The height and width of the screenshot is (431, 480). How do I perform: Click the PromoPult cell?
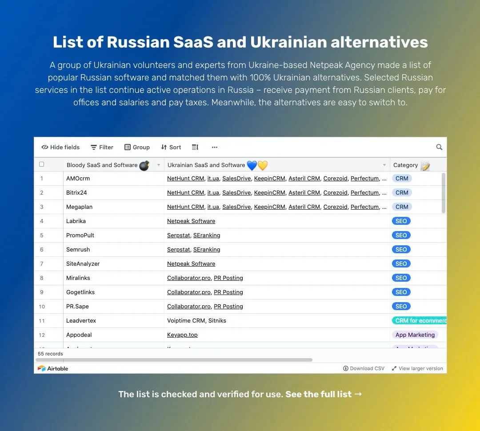[x=114, y=235]
